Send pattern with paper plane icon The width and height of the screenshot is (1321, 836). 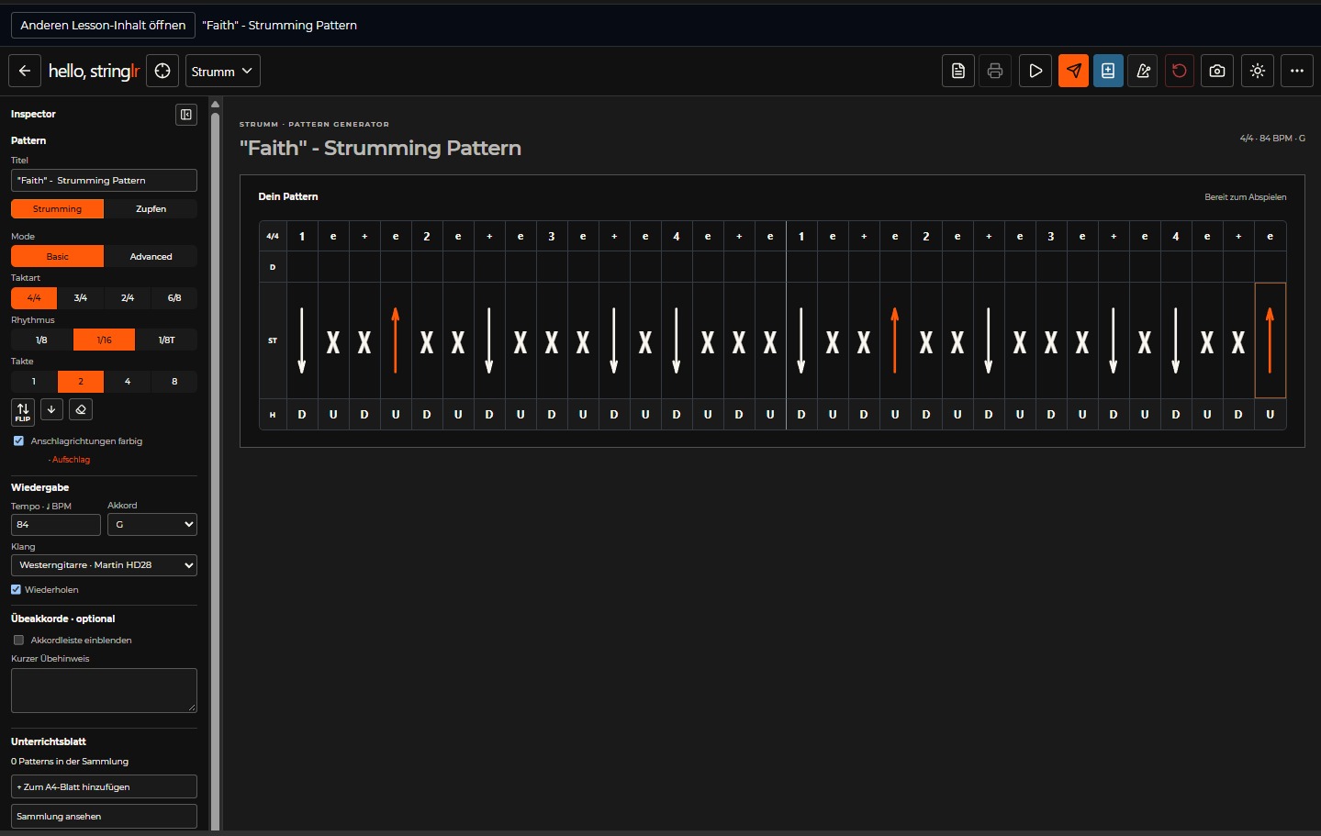pos(1073,71)
